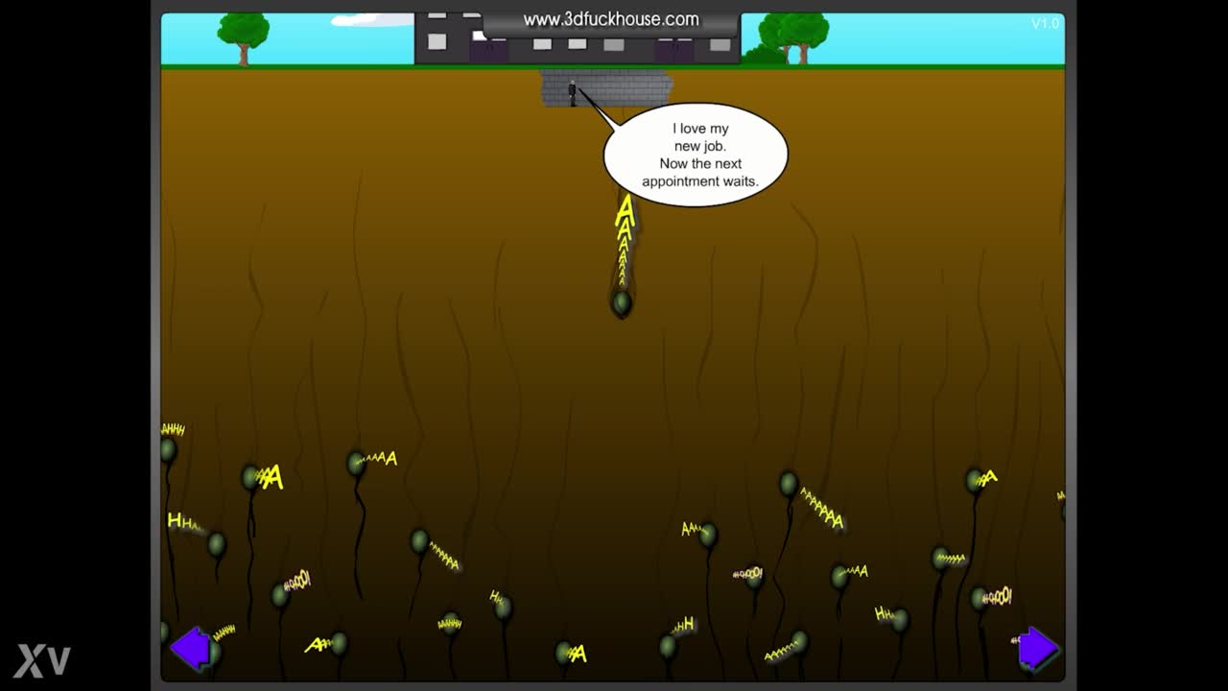Viewport: 1228px width, 691px height.
Task: Click the 'I love my new job' bubble
Action: [696, 154]
